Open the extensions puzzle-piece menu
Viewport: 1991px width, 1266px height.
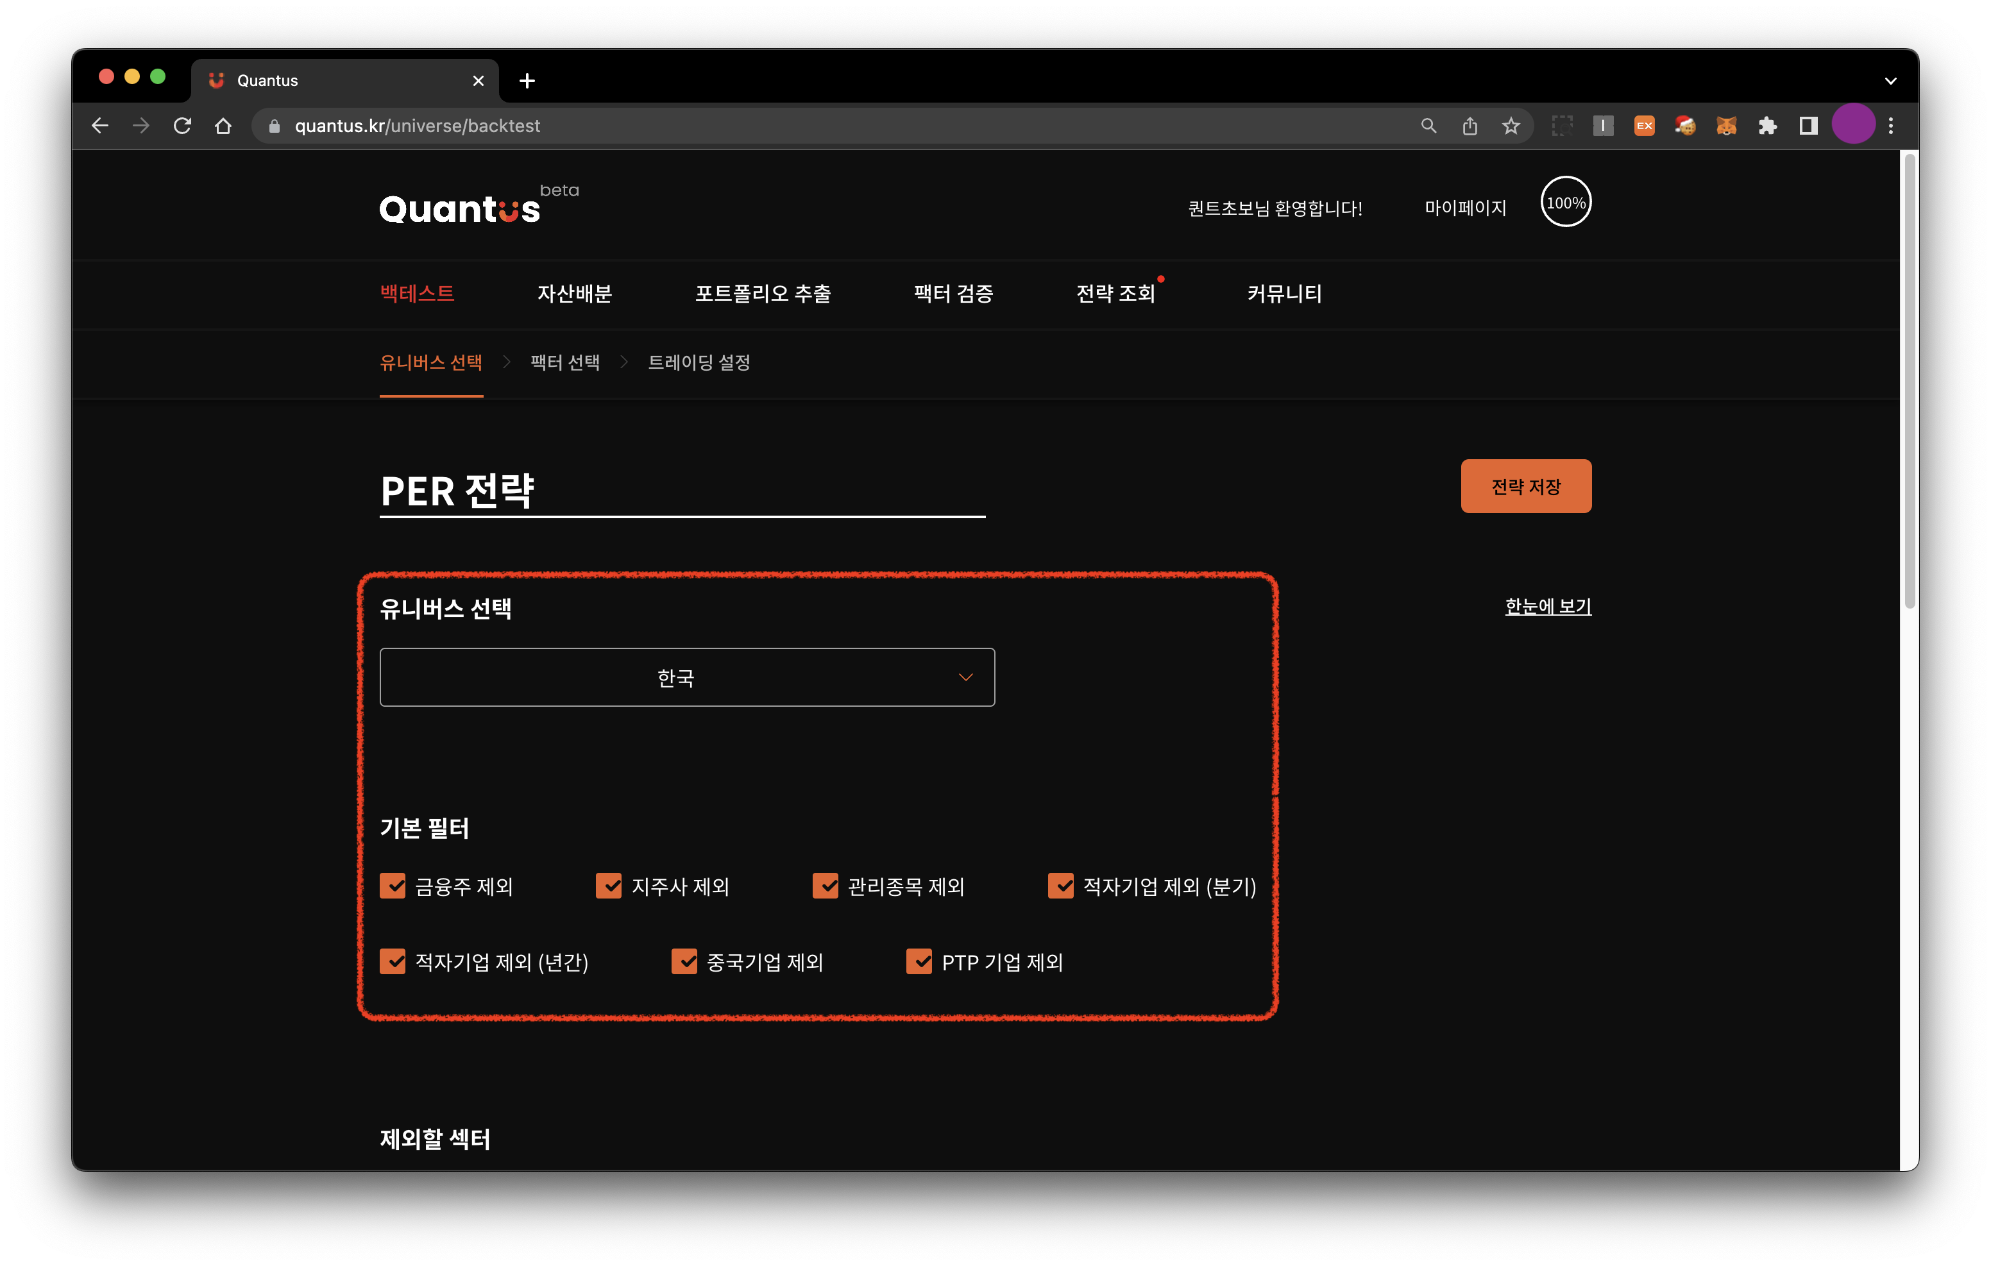(1768, 125)
